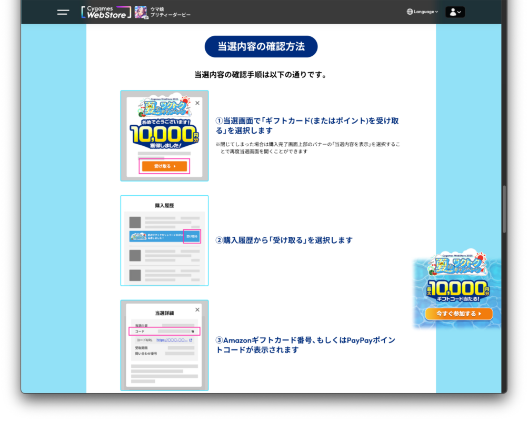The width and height of the screenshot is (528, 421).
Task: Click the orange 受け取る button in step one image
Action: [164, 166]
